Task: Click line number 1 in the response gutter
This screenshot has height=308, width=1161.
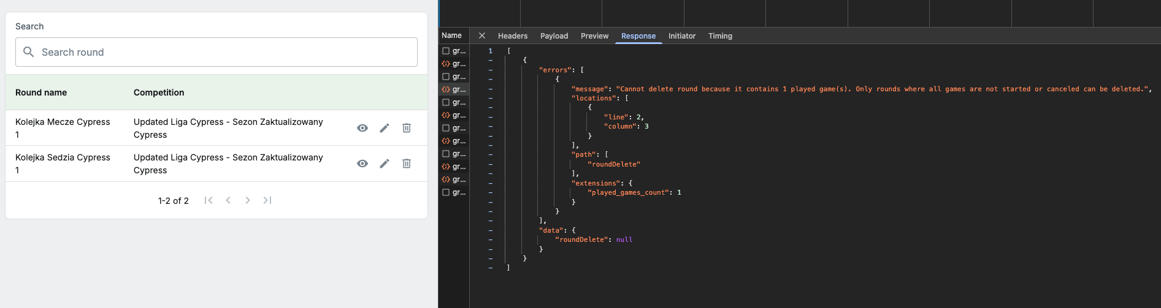Action: (x=490, y=51)
